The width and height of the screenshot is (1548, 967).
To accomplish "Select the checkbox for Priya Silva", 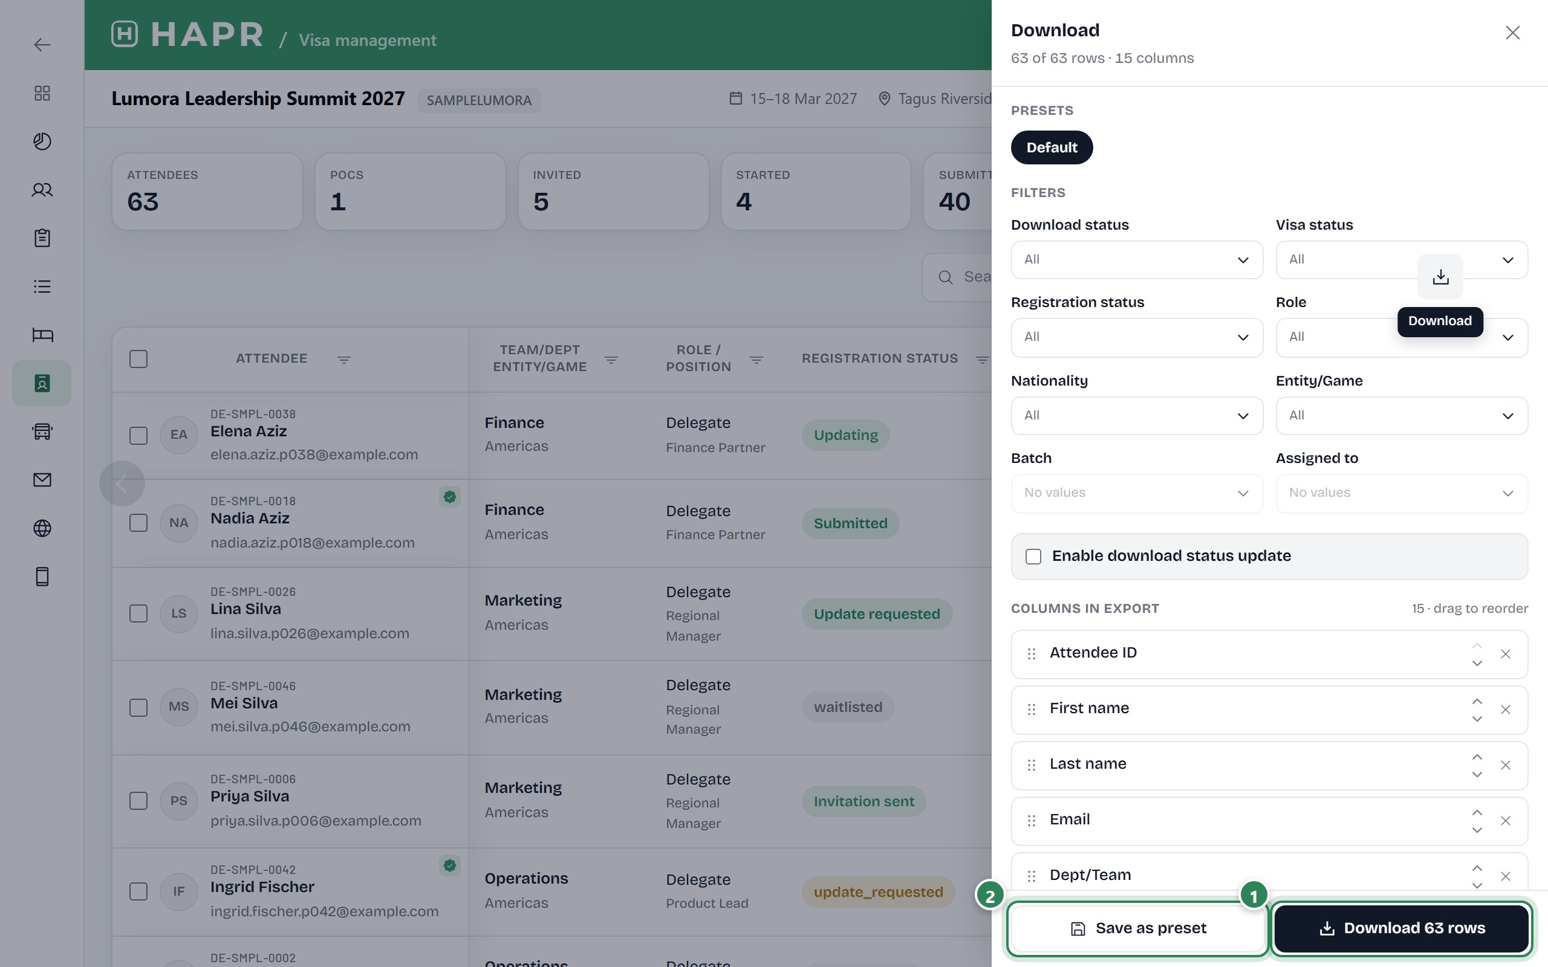I will pyautogui.click(x=138, y=801).
